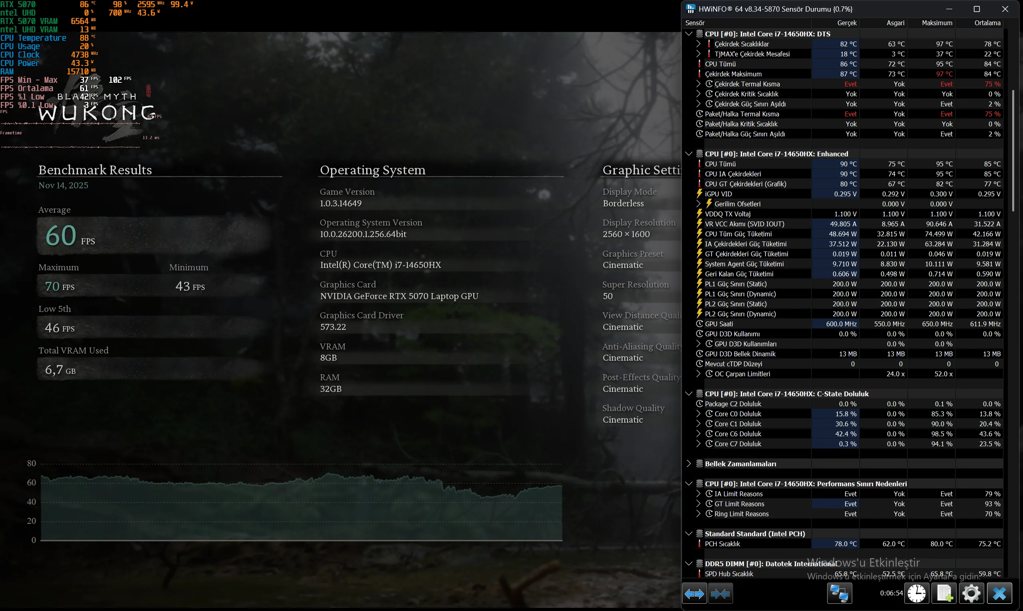
Task: Click thermometer icon beside CPU Tümü 86 °C row
Action: click(700, 64)
